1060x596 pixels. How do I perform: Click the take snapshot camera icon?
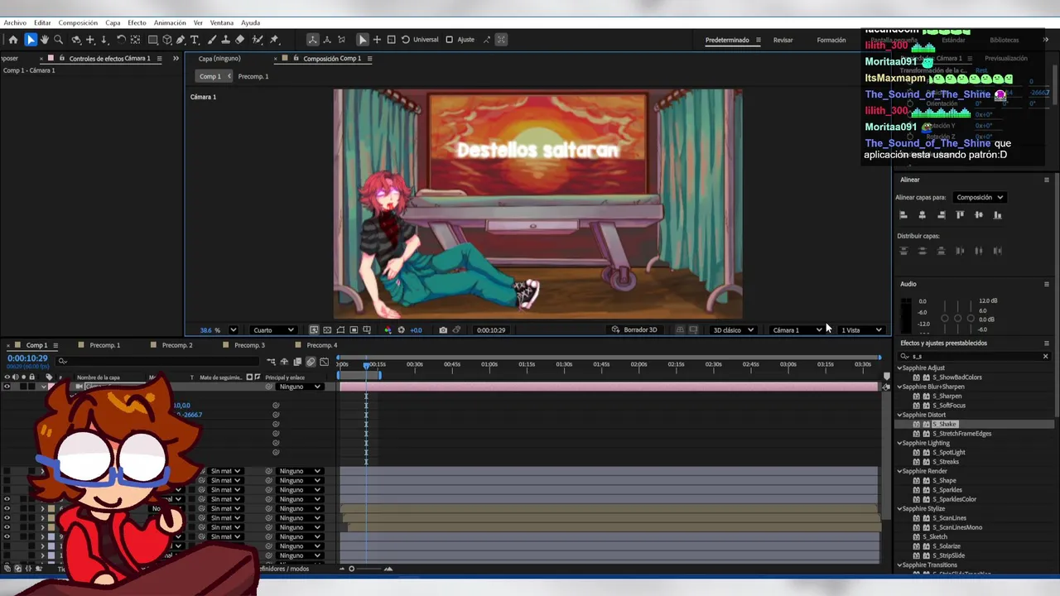point(443,330)
